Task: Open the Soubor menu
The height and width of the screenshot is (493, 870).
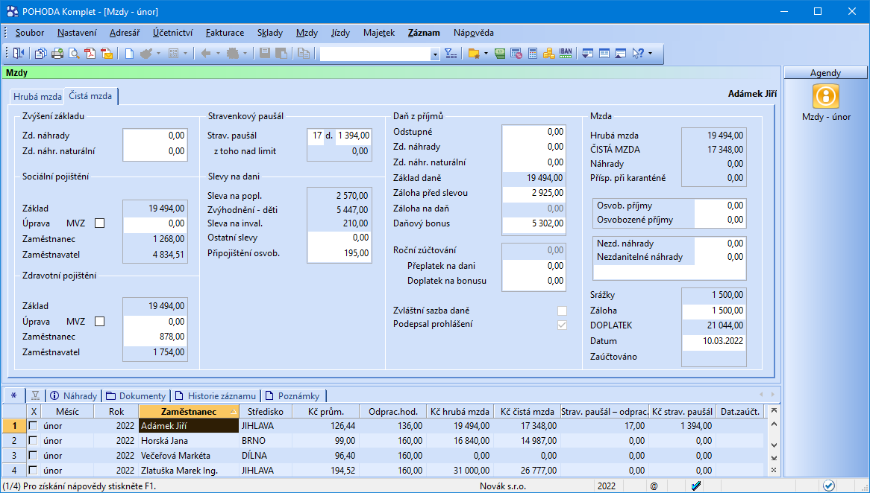Action: pos(30,33)
